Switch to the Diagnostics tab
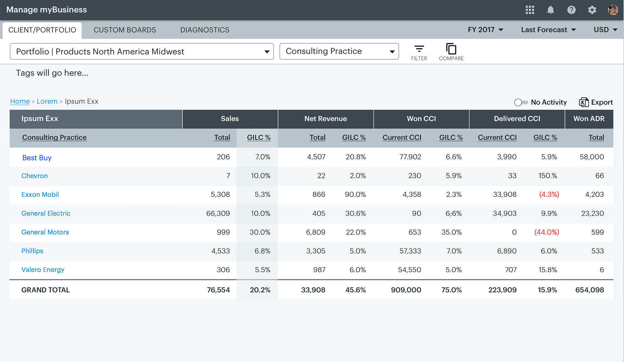 [205, 30]
